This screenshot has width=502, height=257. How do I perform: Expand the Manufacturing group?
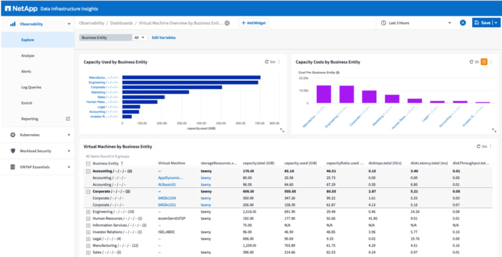click(x=88, y=246)
